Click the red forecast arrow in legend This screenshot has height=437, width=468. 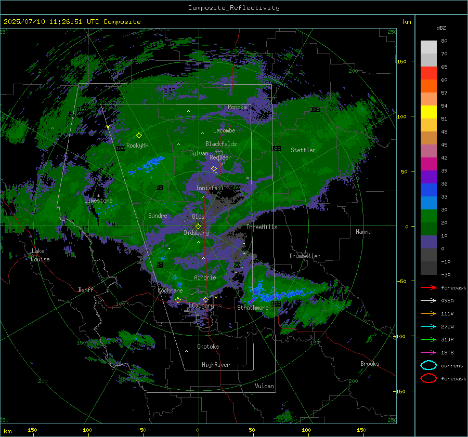pos(428,287)
